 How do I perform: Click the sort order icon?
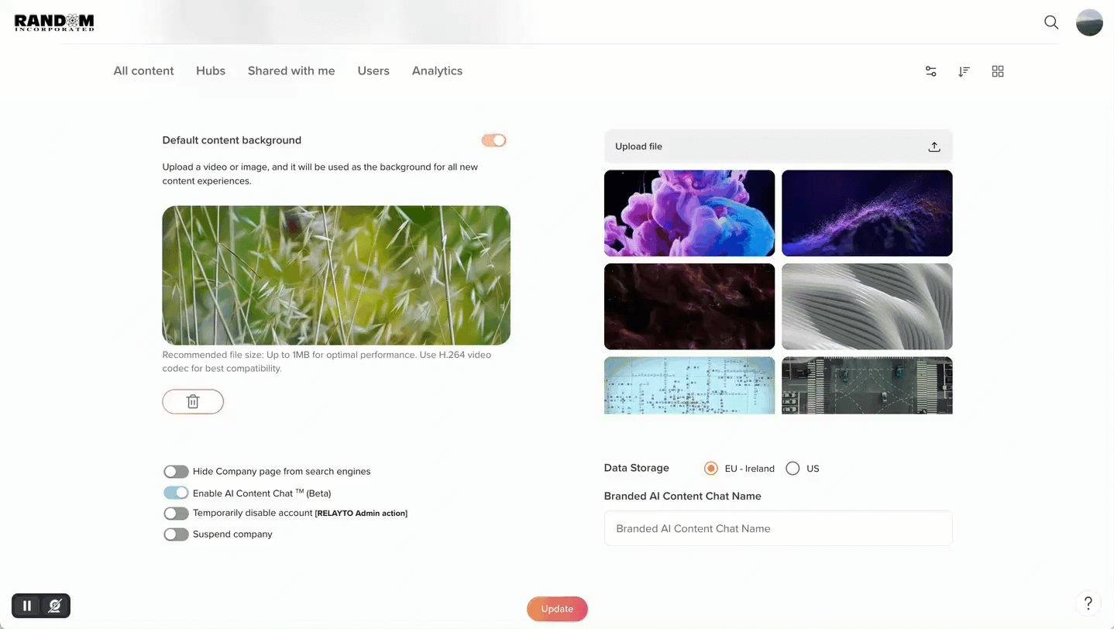point(964,71)
